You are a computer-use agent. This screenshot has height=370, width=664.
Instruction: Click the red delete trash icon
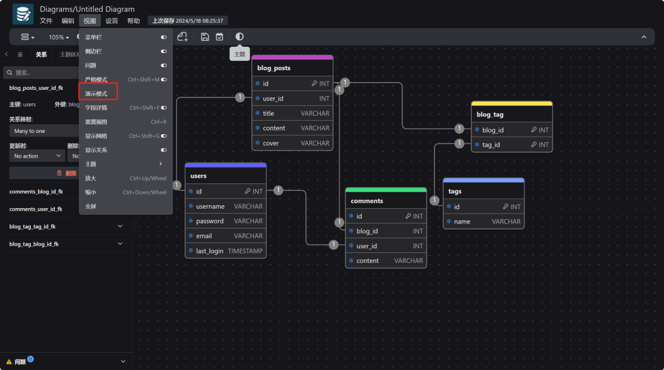[59, 174]
